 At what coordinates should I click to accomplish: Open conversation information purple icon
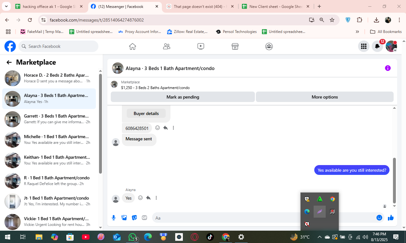point(388,68)
